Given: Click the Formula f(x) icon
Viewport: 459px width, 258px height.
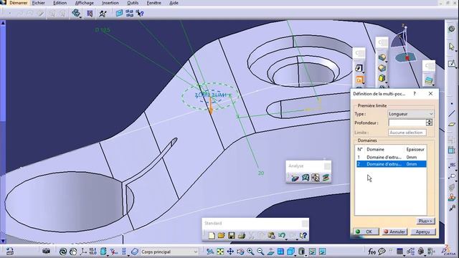Looking at the screenshot, I should click(x=372, y=252).
